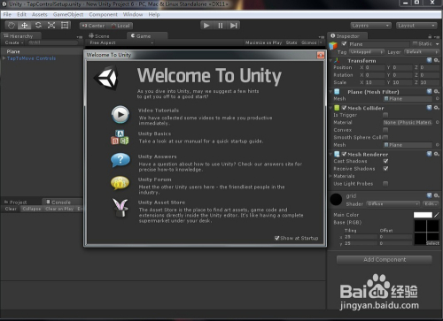
Task: Toggle the Static checkbox
Action: (415, 43)
